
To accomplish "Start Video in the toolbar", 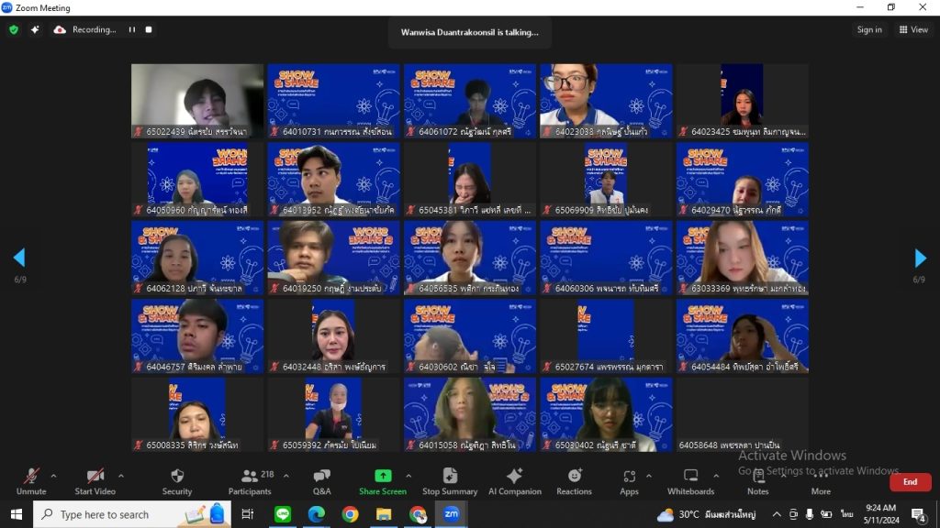I will (x=95, y=482).
